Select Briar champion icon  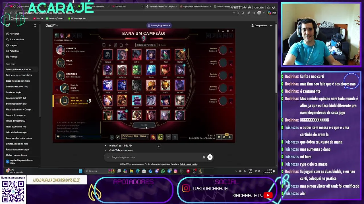(151, 101)
